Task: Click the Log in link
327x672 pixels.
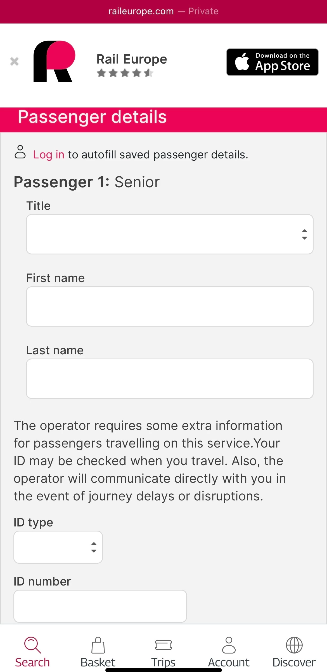Action: [x=49, y=155]
